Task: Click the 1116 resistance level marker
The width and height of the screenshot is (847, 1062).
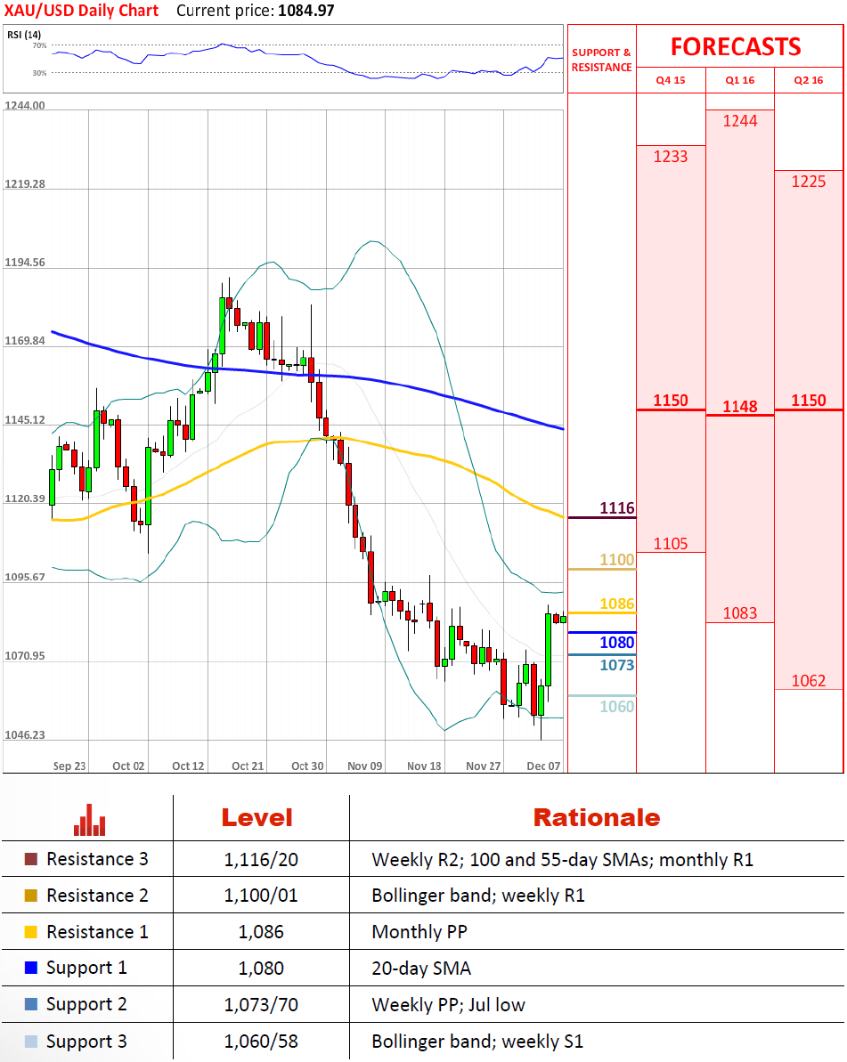Action: pos(616,508)
